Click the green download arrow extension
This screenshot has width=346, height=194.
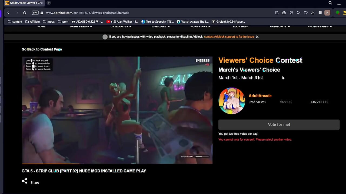[x=338, y=13]
